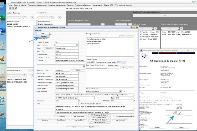This screenshot has width=197, height=131.
Task: Open the TVA menu
Action: (116, 5)
